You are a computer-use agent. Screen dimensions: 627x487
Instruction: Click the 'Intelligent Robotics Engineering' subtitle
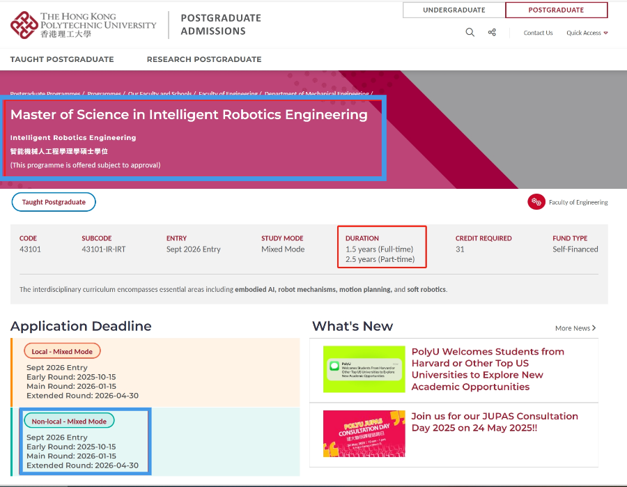pos(73,137)
